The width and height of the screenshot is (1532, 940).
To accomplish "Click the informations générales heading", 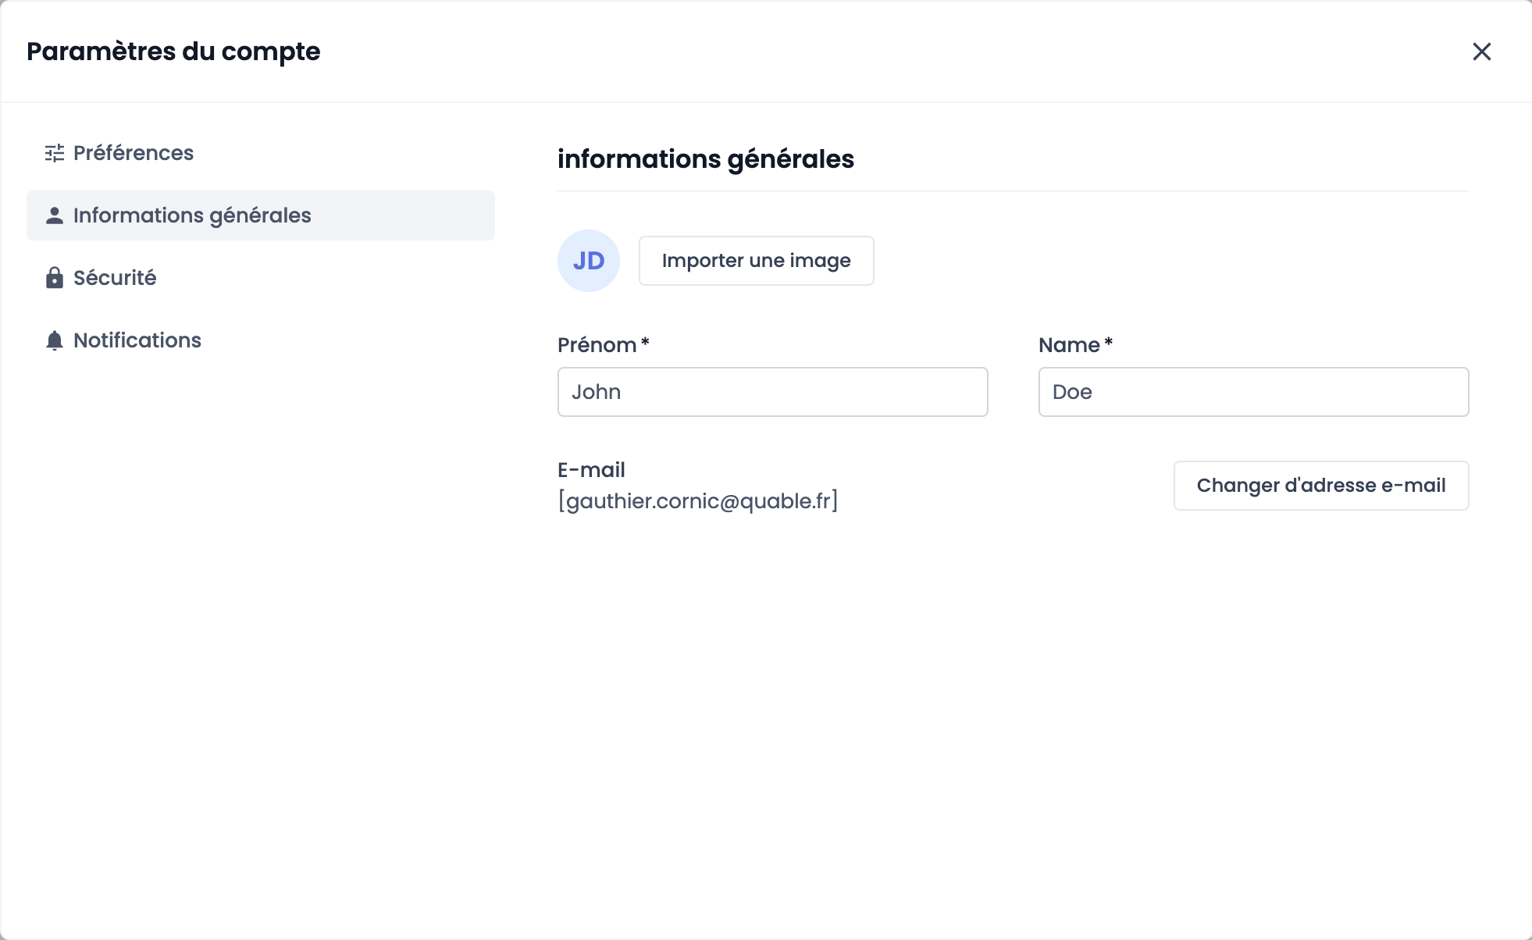I will click(706, 159).
